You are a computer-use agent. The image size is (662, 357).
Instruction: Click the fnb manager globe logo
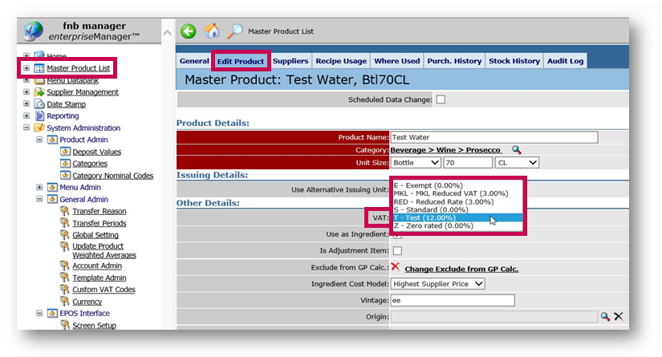34,31
